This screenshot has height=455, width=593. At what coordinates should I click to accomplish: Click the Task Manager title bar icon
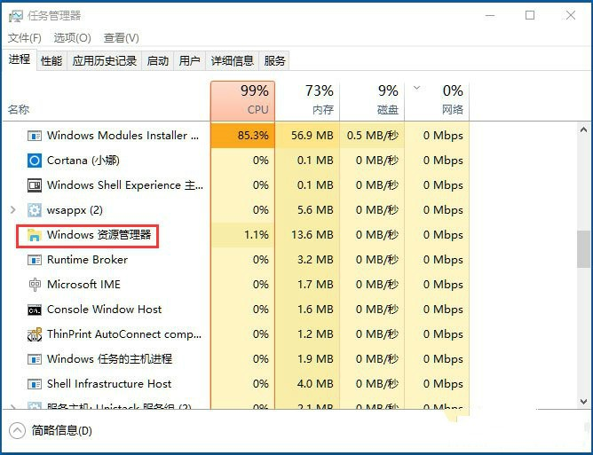[14, 15]
